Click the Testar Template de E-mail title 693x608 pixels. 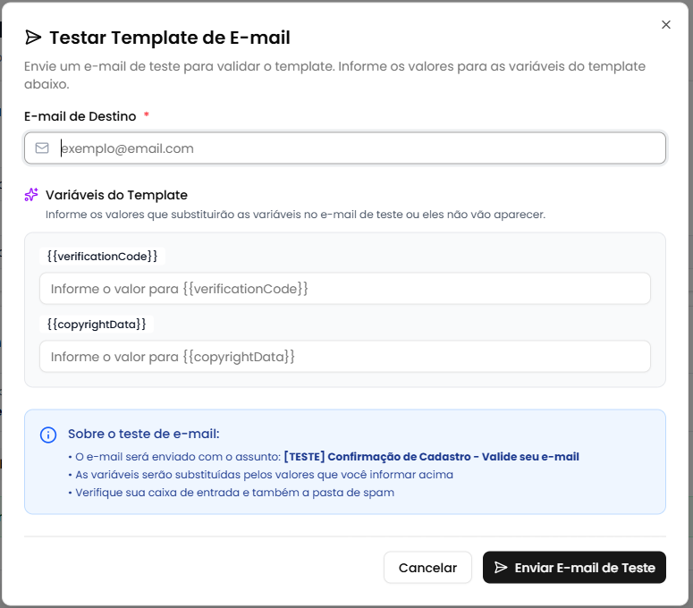pyautogui.click(x=170, y=38)
